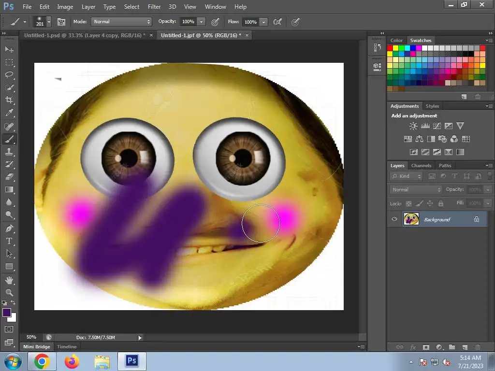Create a new group folder
This screenshot has height=371, width=495.
tap(452, 347)
